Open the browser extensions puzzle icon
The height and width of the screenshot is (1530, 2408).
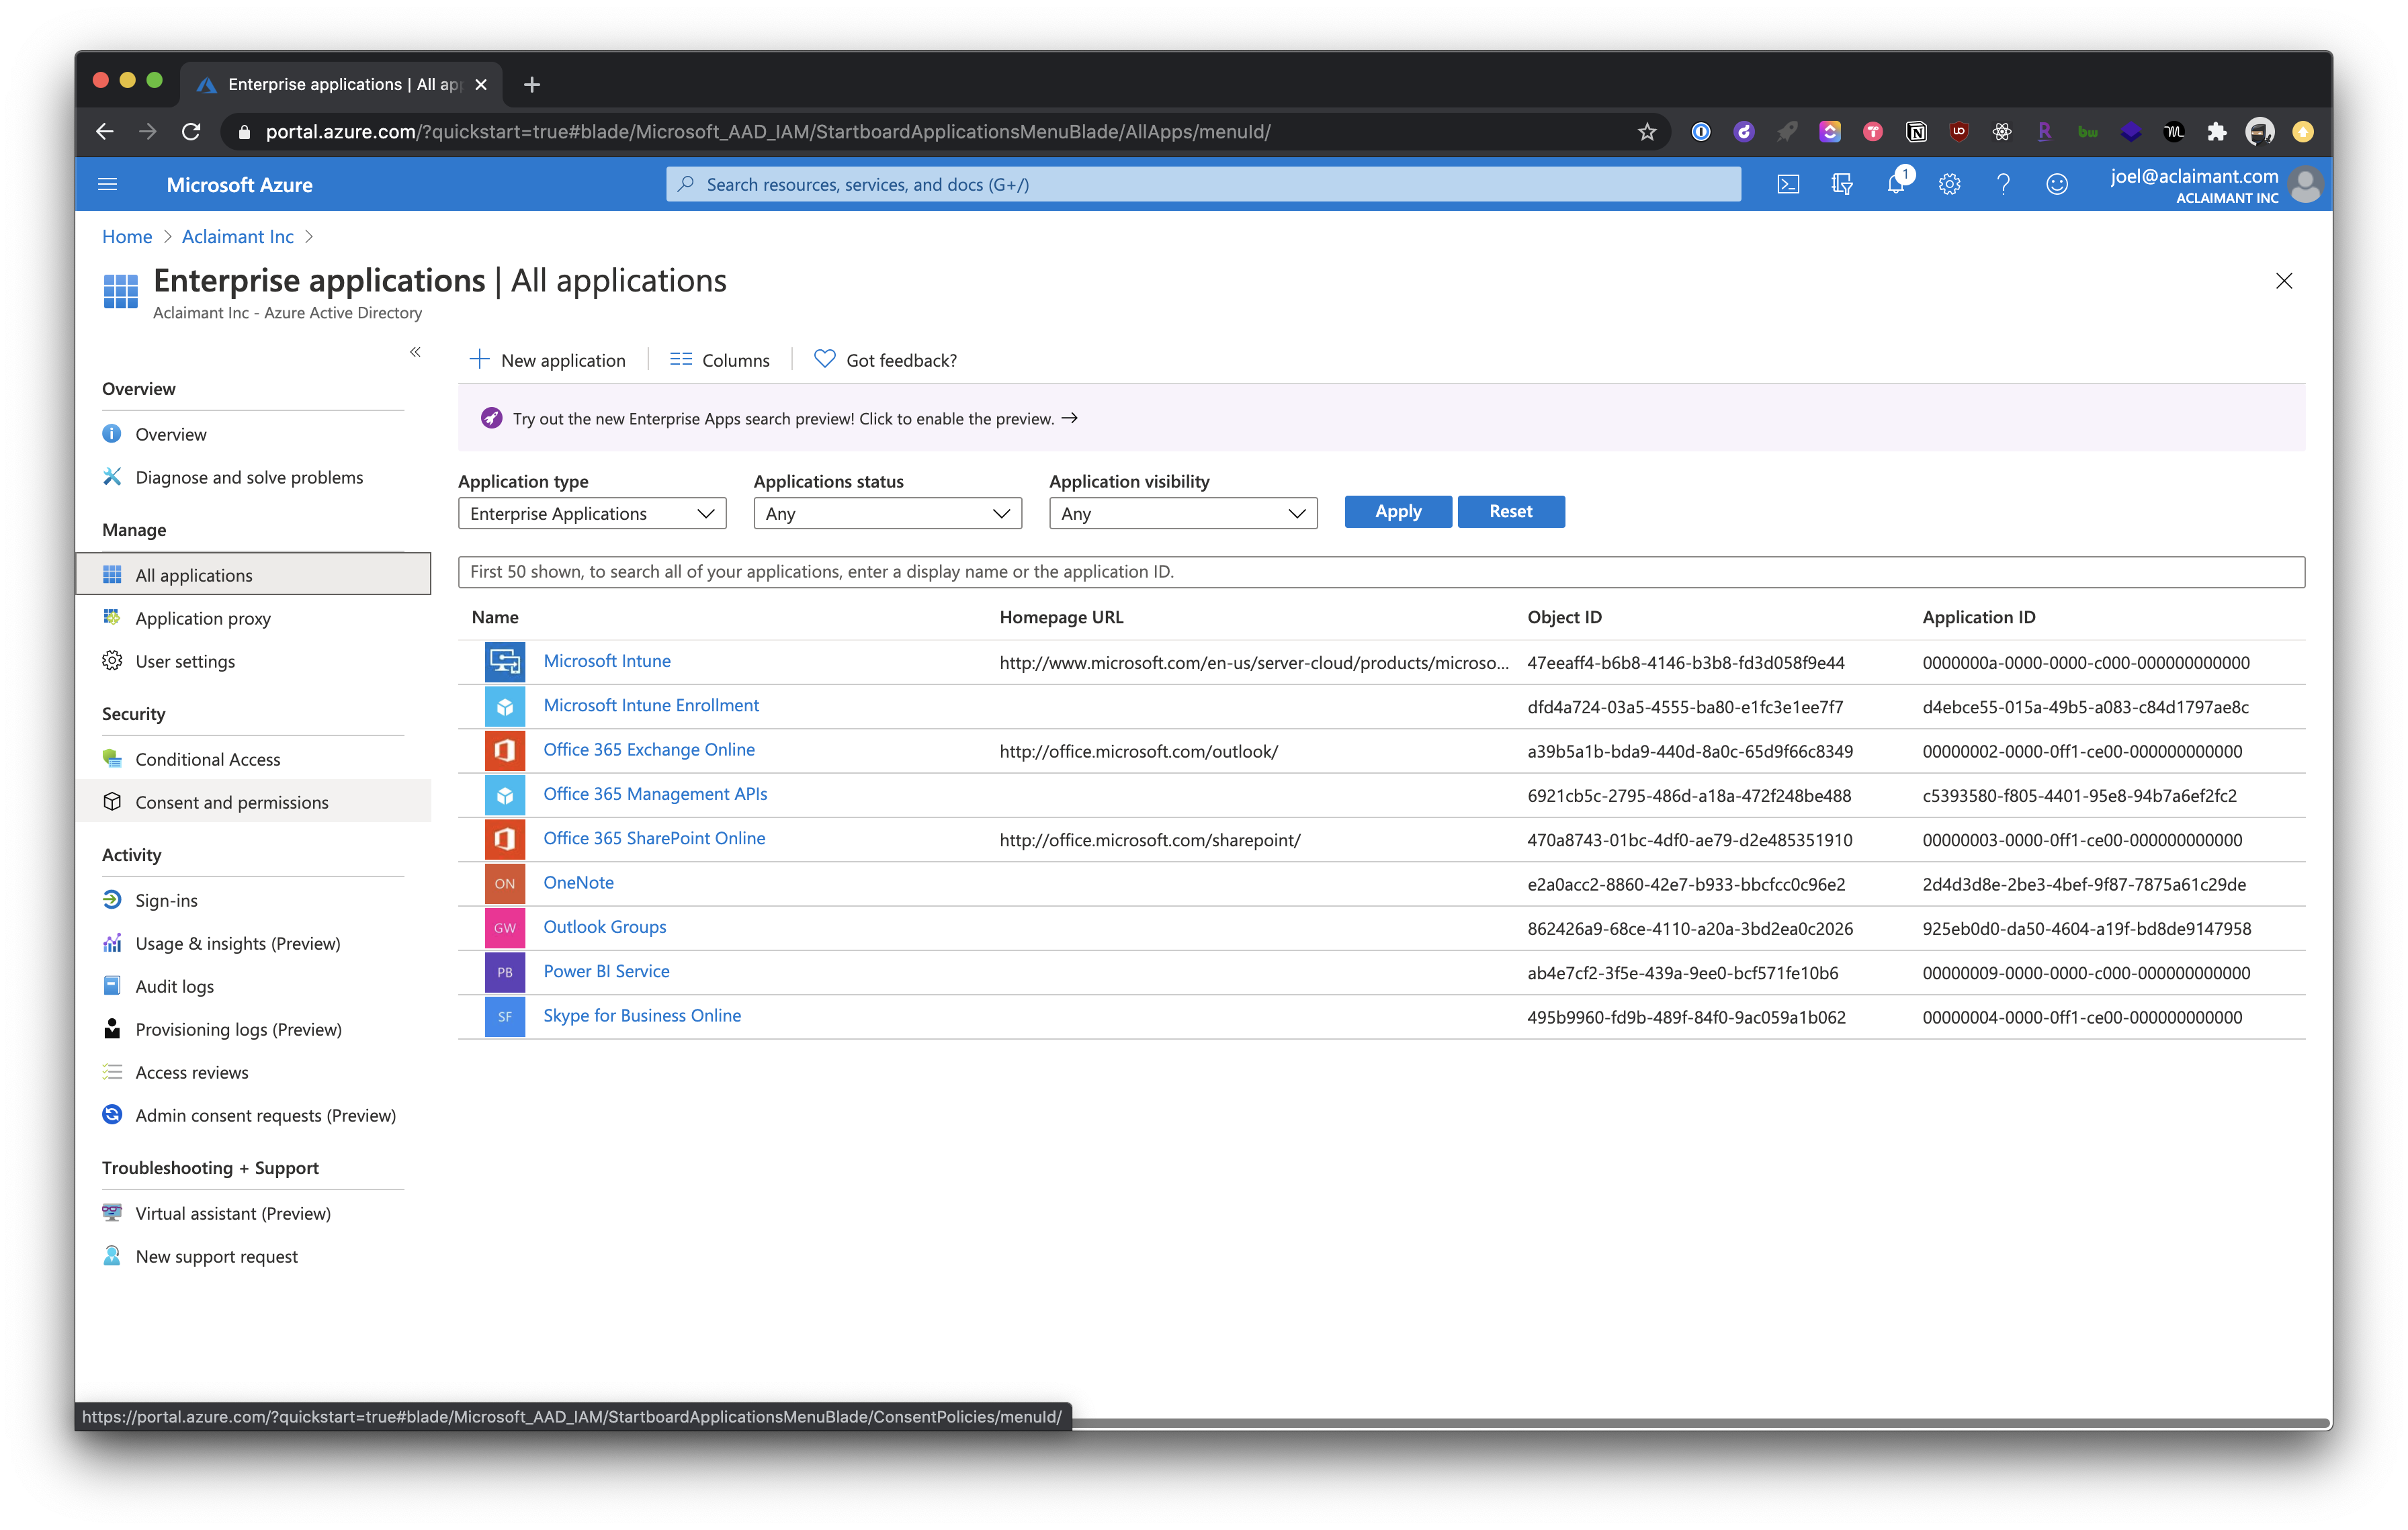[2216, 132]
